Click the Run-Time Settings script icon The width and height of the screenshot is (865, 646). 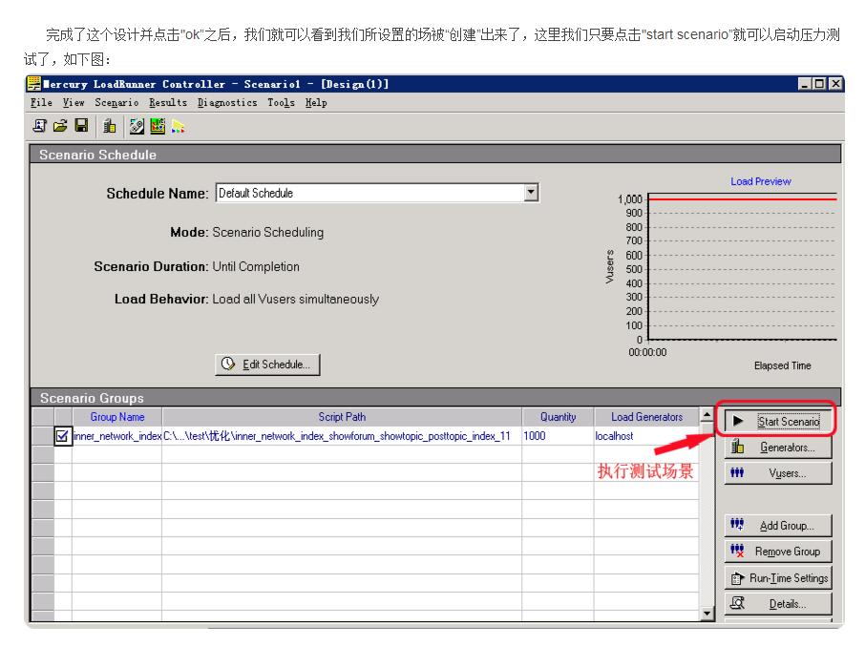[738, 578]
